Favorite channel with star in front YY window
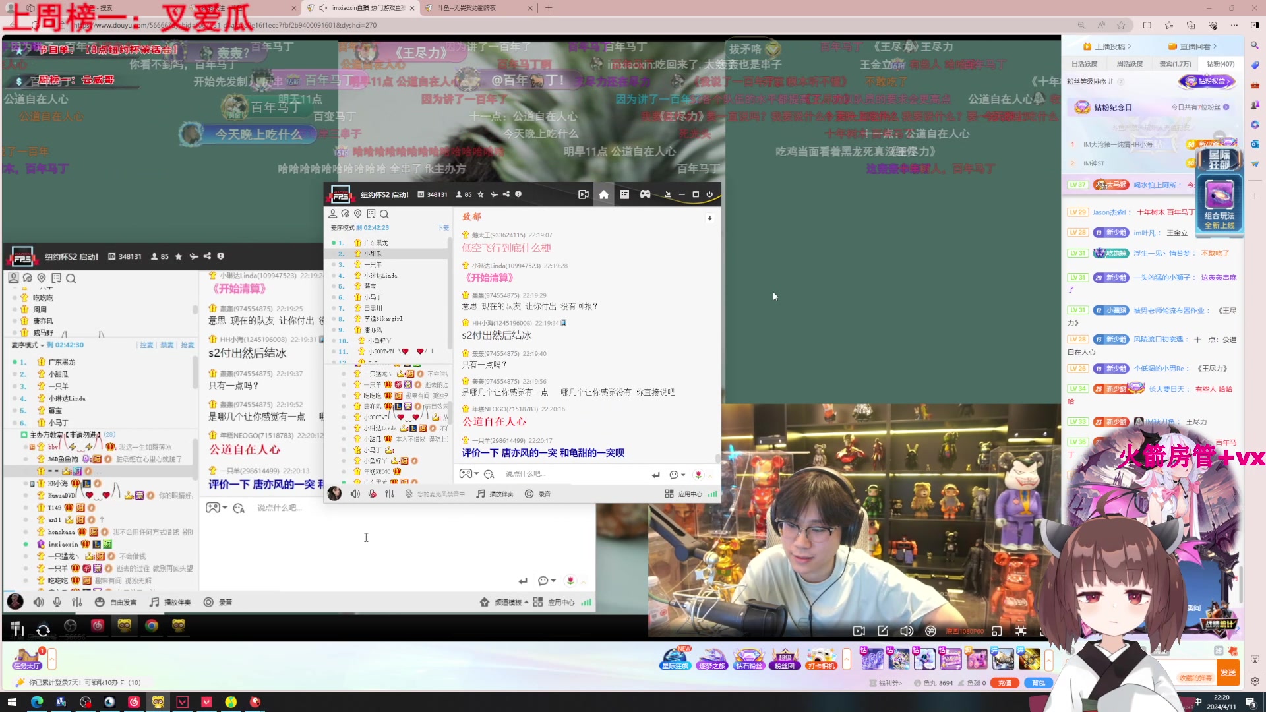The width and height of the screenshot is (1266, 712). [480, 194]
